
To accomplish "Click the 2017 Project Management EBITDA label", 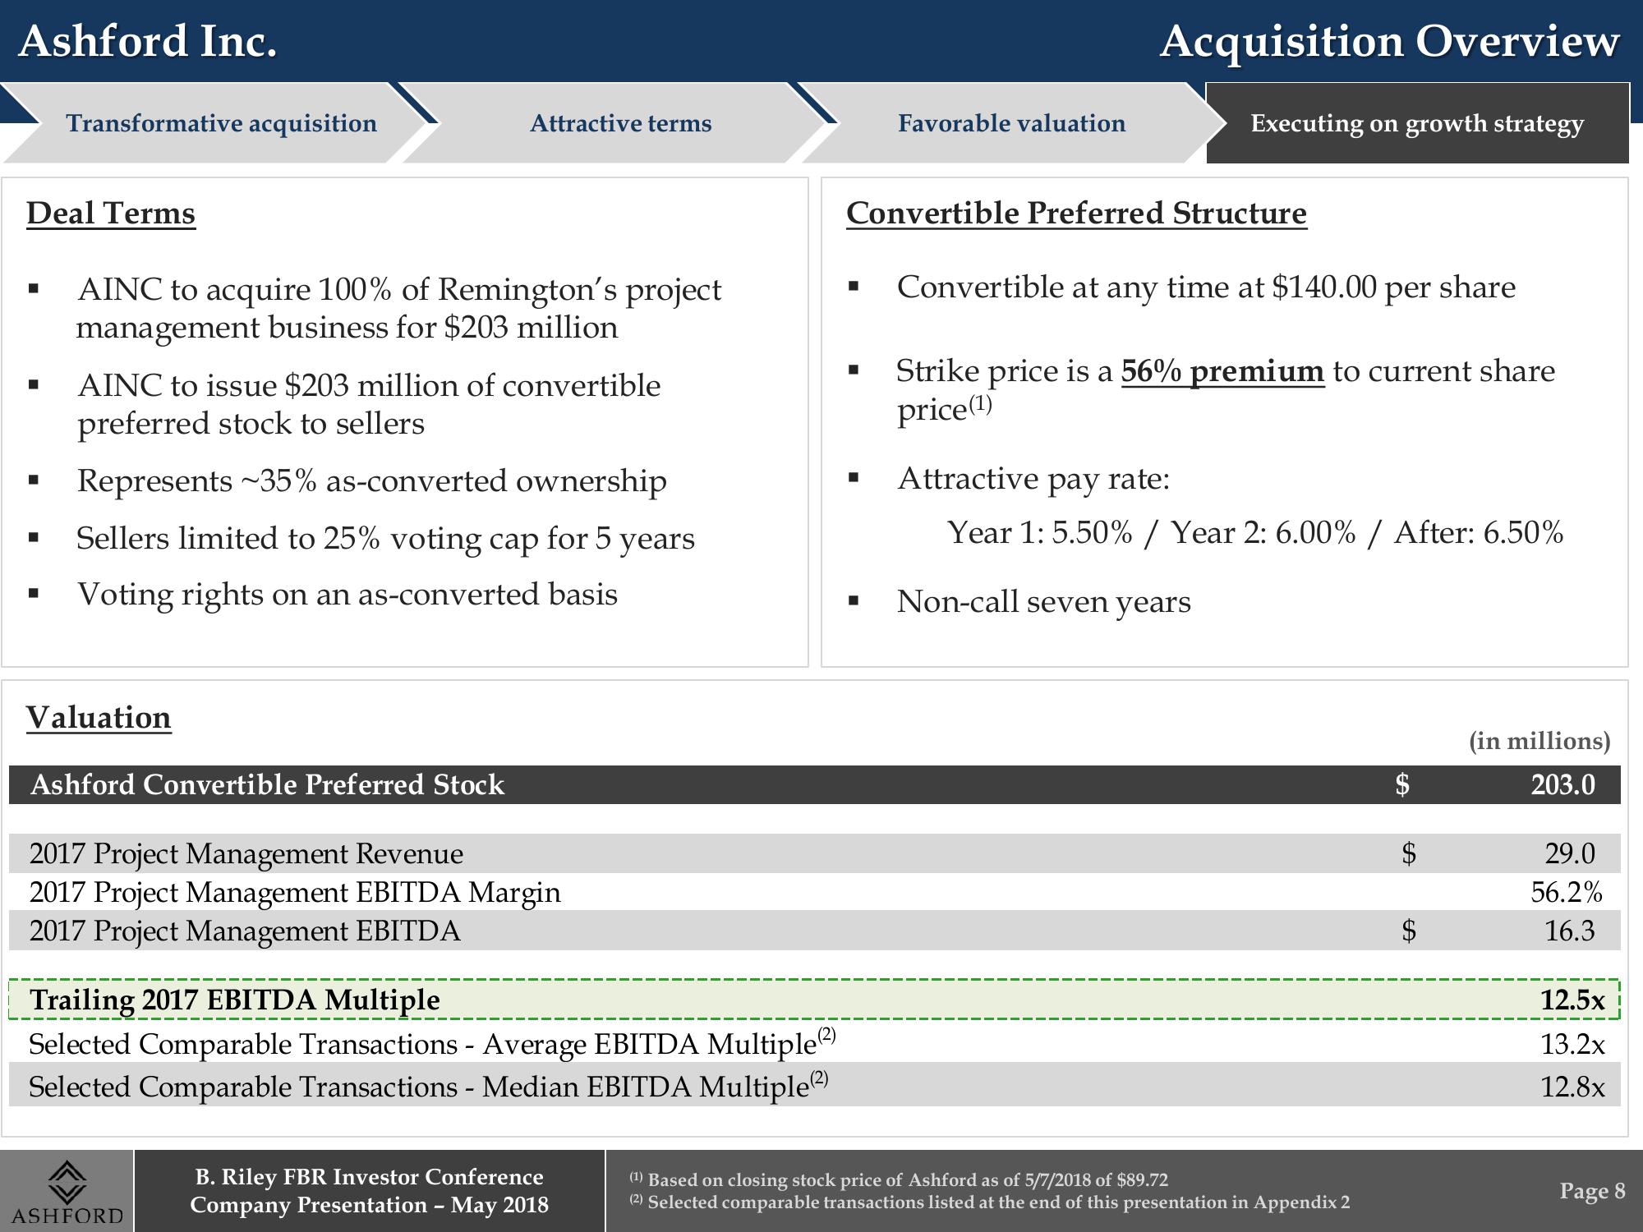I will [x=245, y=931].
